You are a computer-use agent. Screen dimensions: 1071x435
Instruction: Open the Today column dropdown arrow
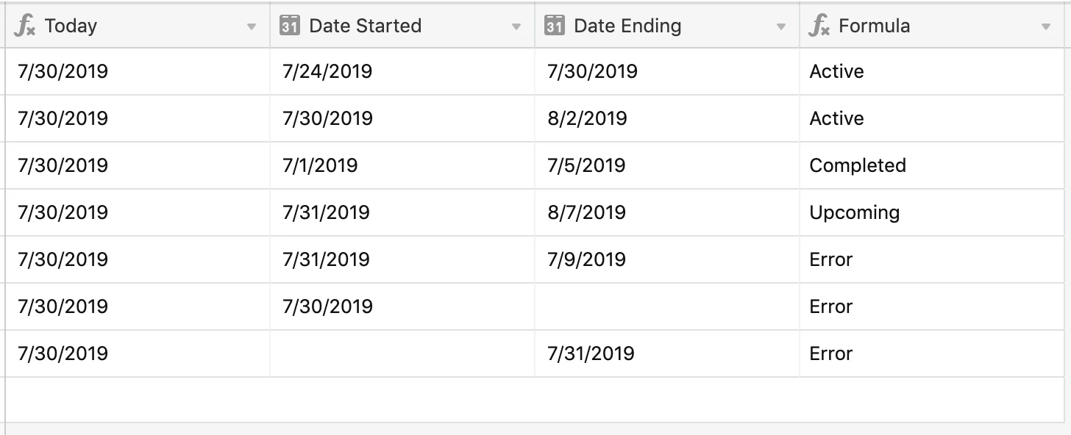252,27
